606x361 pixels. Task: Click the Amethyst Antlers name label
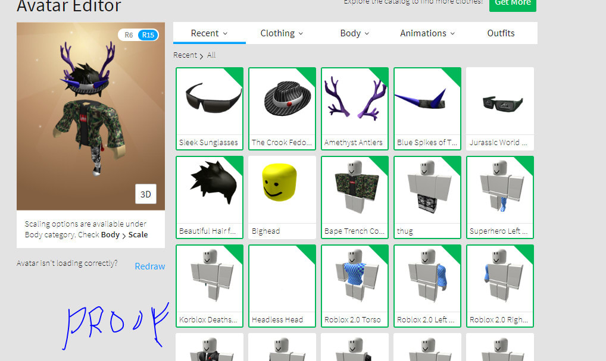pos(354,143)
